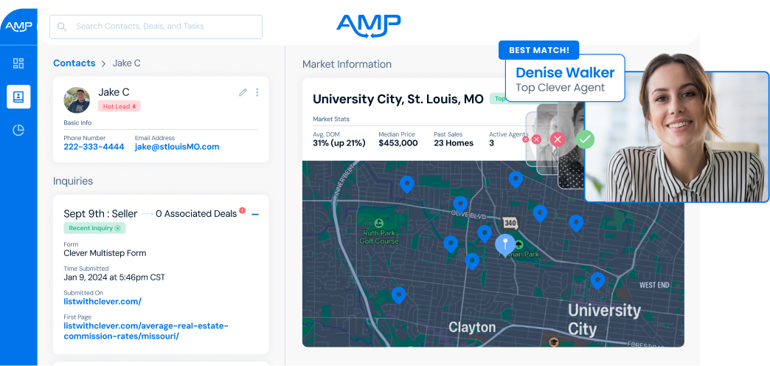Click the map pin nearest WEST END label
Image resolution: width=770 pixels, height=366 pixels.
[x=597, y=280]
